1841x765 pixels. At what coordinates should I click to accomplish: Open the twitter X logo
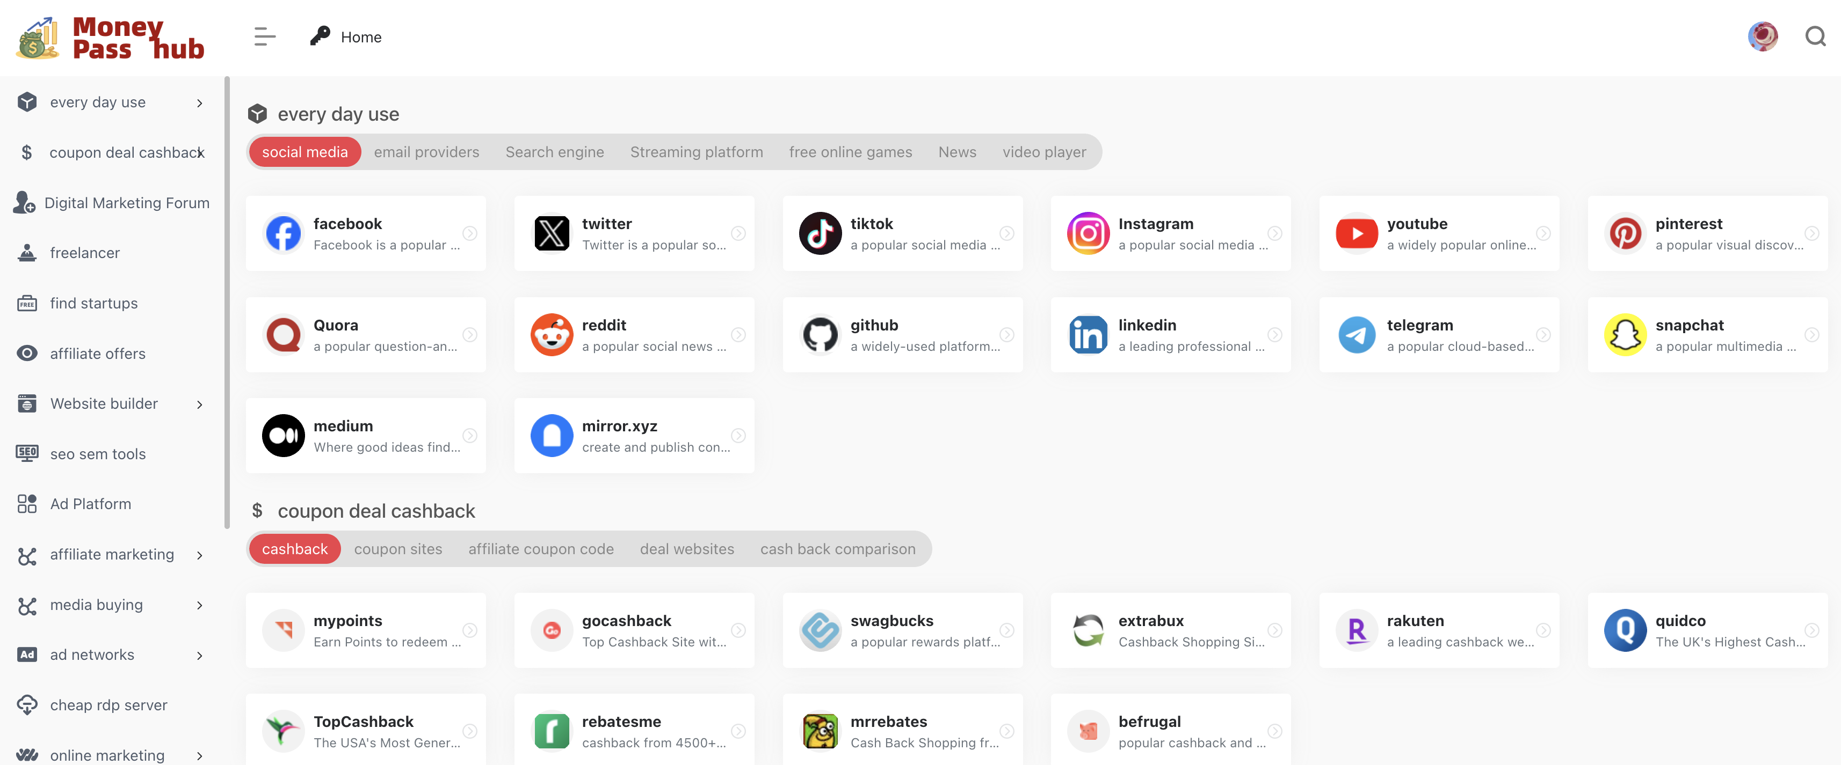(552, 233)
